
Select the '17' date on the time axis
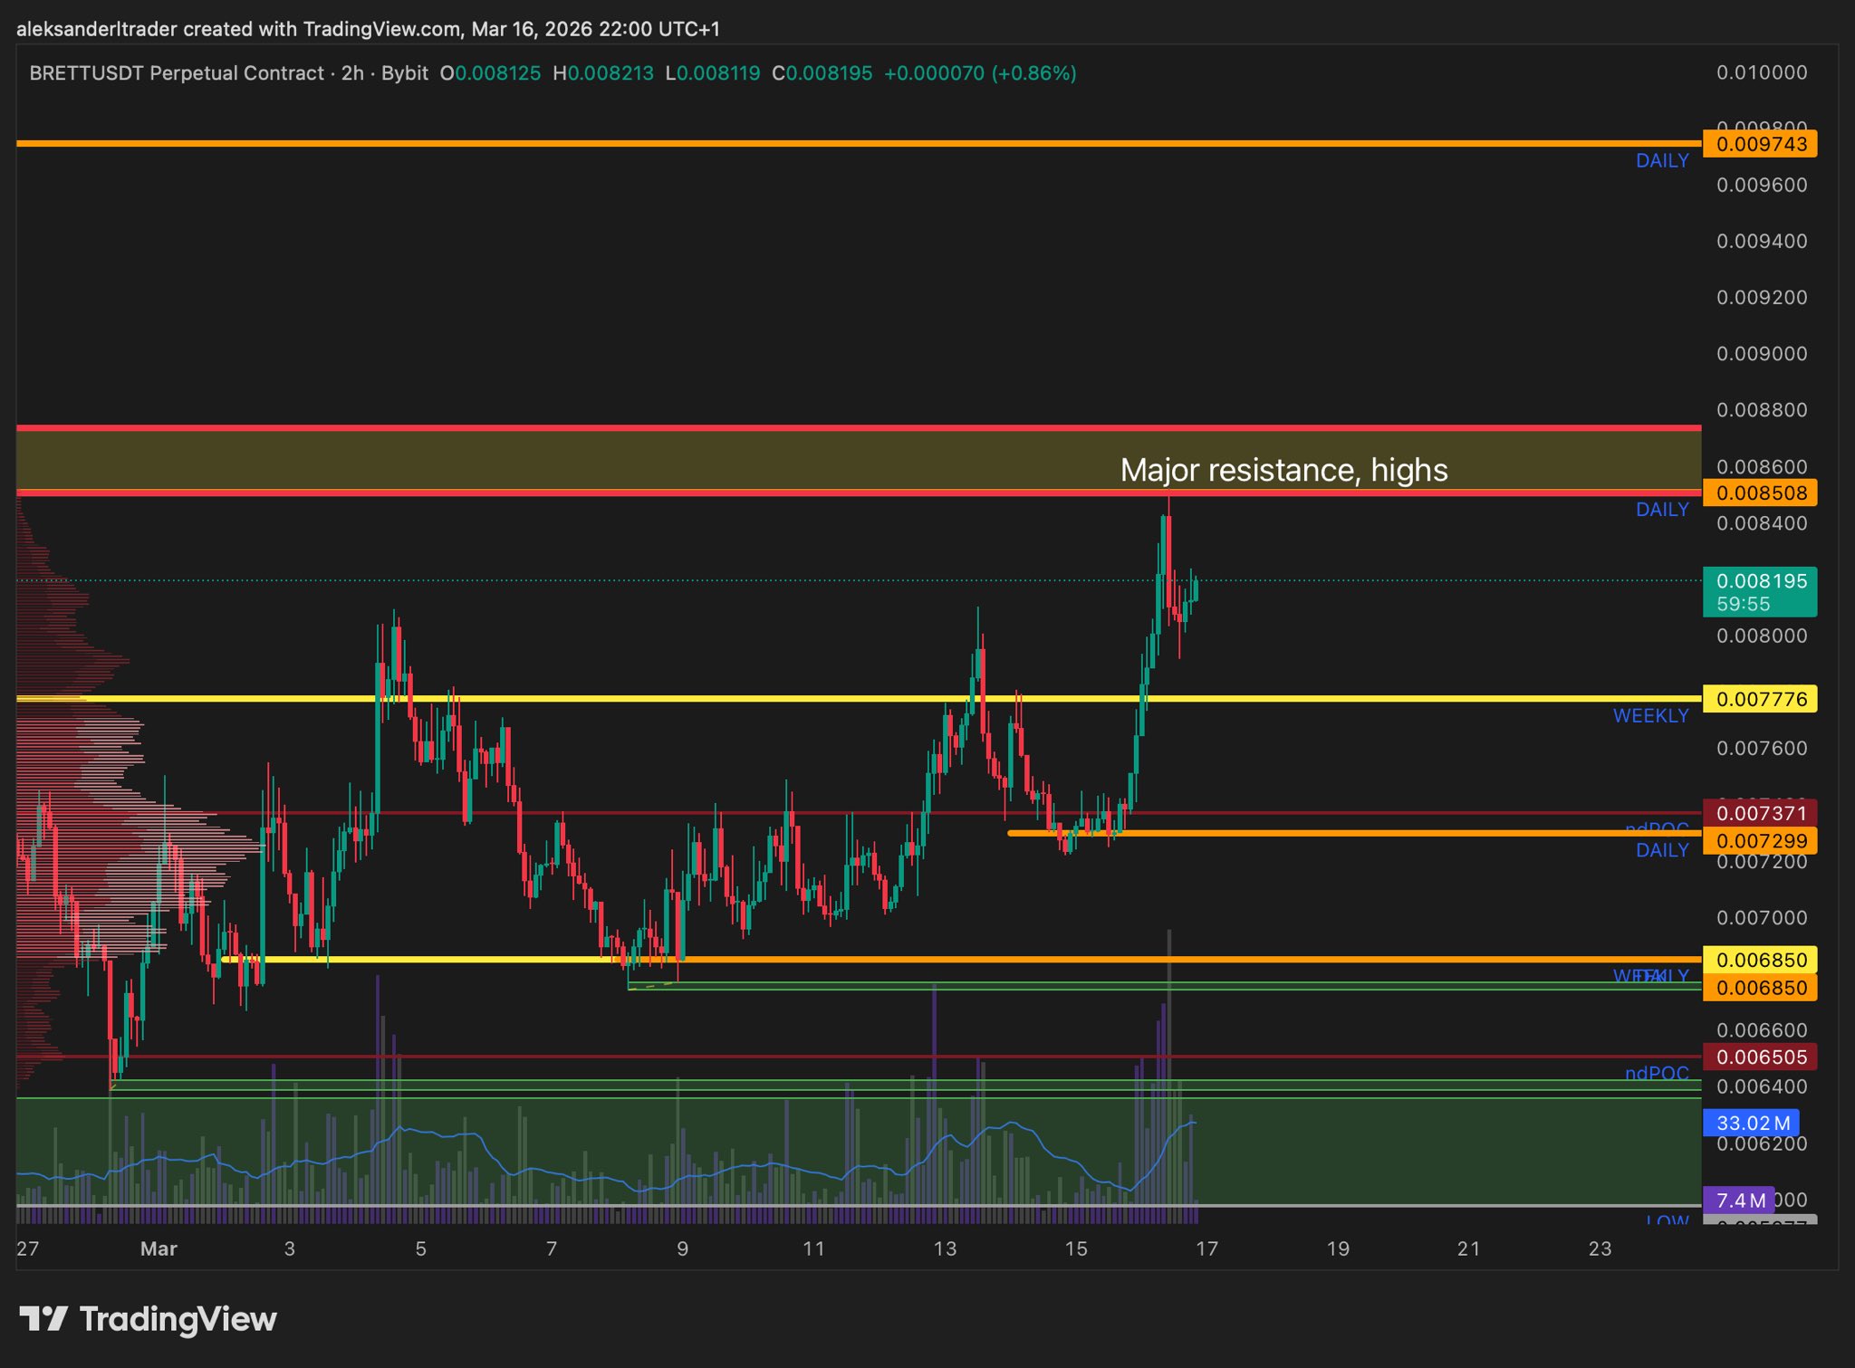click(x=1206, y=1248)
